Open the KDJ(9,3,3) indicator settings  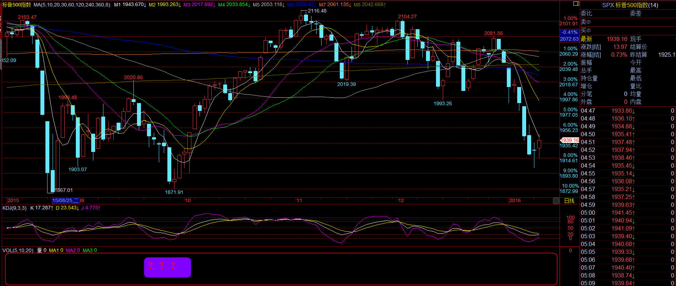click(14, 208)
